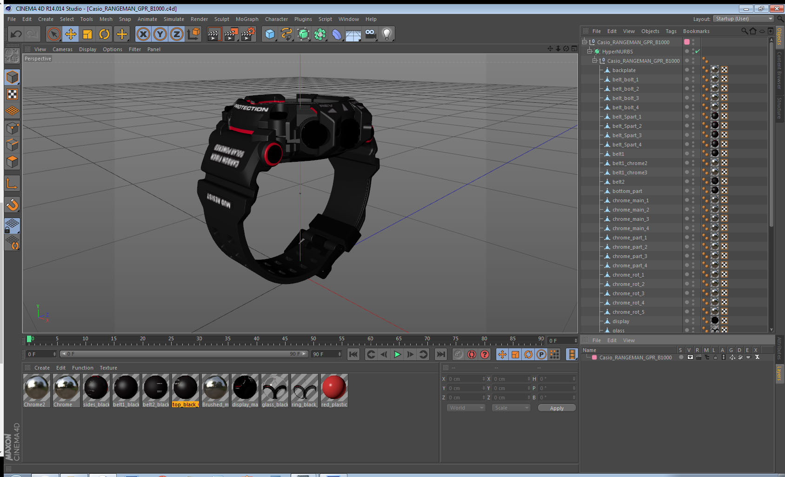Screen dimensions: 785x477
Task: Select the Chrome2 material
Action: [x=36, y=391]
